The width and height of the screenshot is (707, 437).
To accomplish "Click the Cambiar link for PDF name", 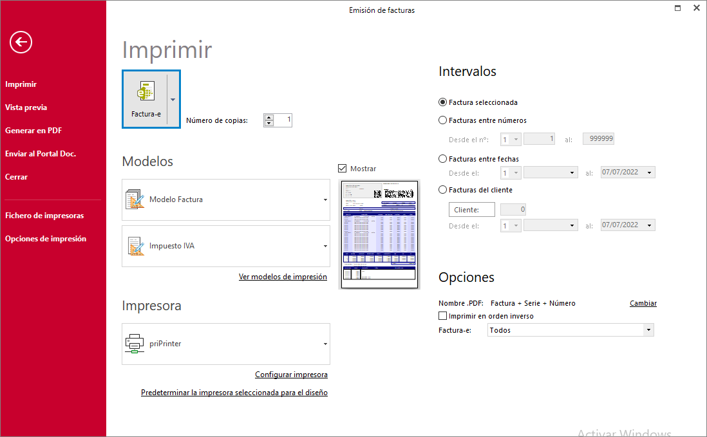I will pos(643,303).
